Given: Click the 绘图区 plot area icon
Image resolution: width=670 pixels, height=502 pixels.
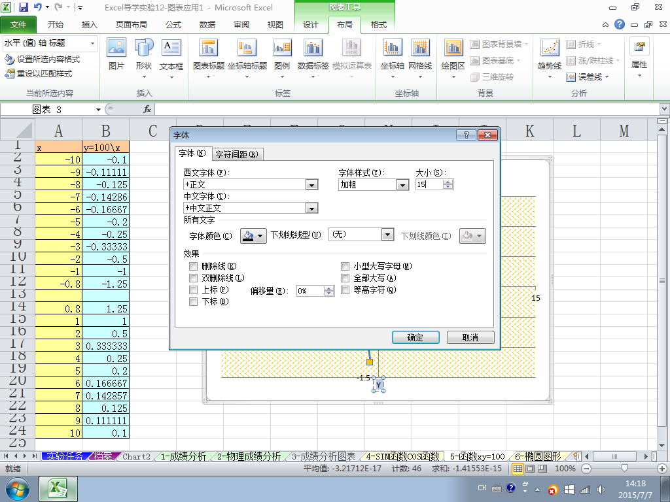Looking at the screenshot, I should (453, 48).
